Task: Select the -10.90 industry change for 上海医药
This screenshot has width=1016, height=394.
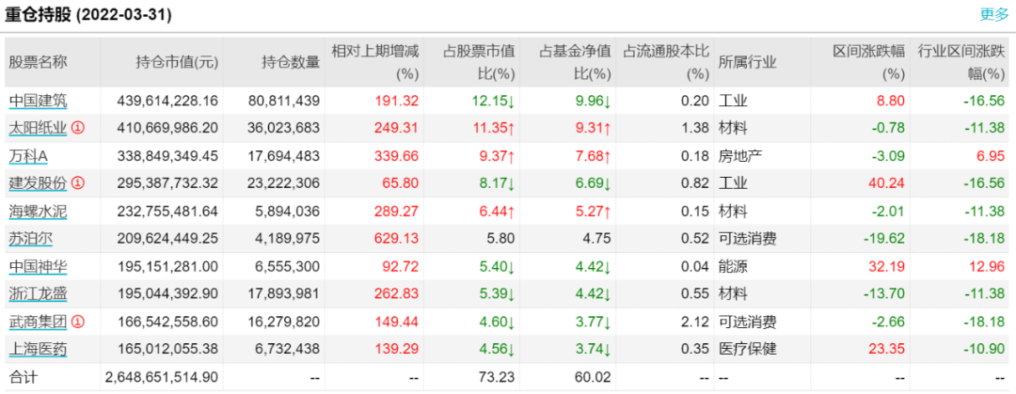Action: coord(986,349)
